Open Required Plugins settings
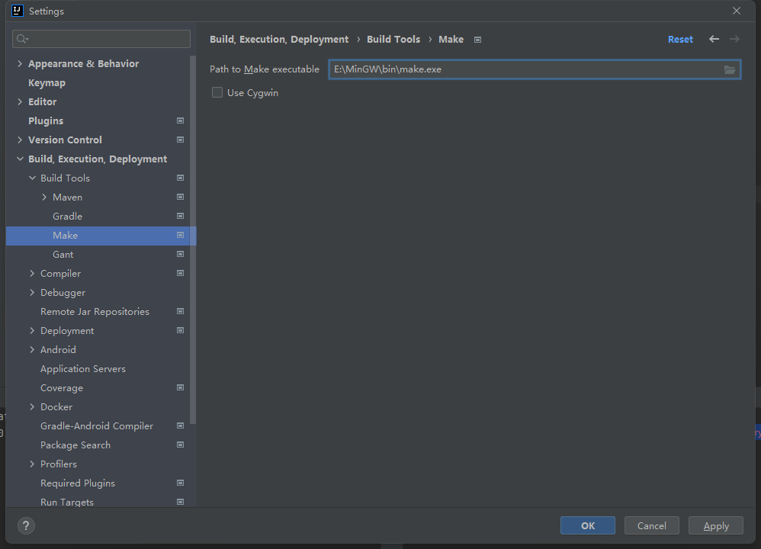 click(x=78, y=483)
